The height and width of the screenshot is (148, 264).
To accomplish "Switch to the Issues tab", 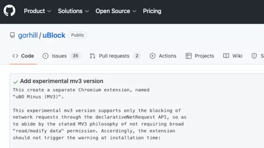I will tap(61, 56).
